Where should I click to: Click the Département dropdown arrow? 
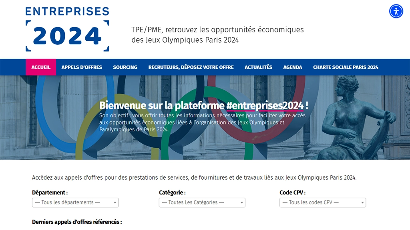114,202
